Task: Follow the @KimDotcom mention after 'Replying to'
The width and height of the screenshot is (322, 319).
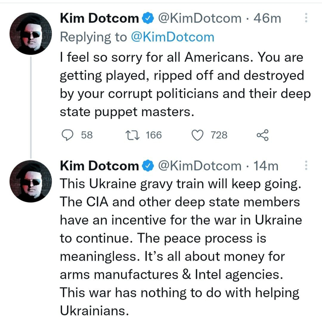Action: pyautogui.click(x=172, y=37)
